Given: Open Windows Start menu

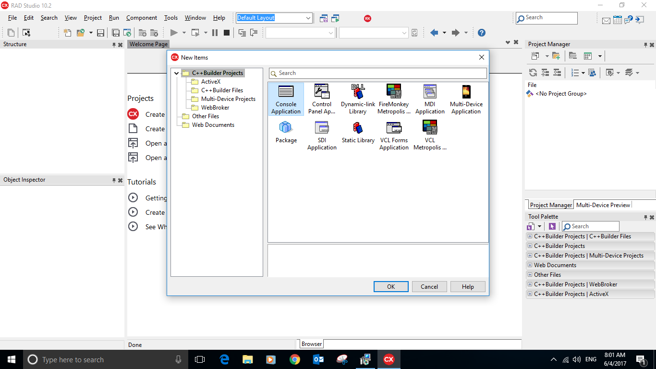Looking at the screenshot, I should pos(12,359).
